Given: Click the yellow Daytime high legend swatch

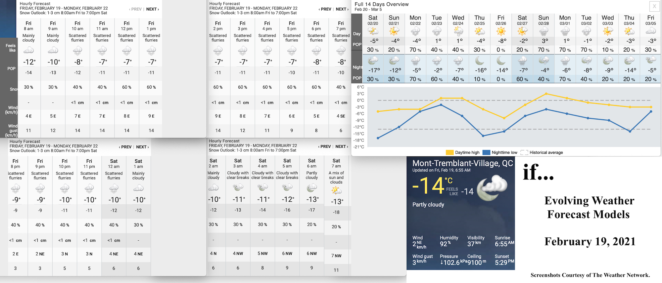Looking at the screenshot, I should 449,152.
